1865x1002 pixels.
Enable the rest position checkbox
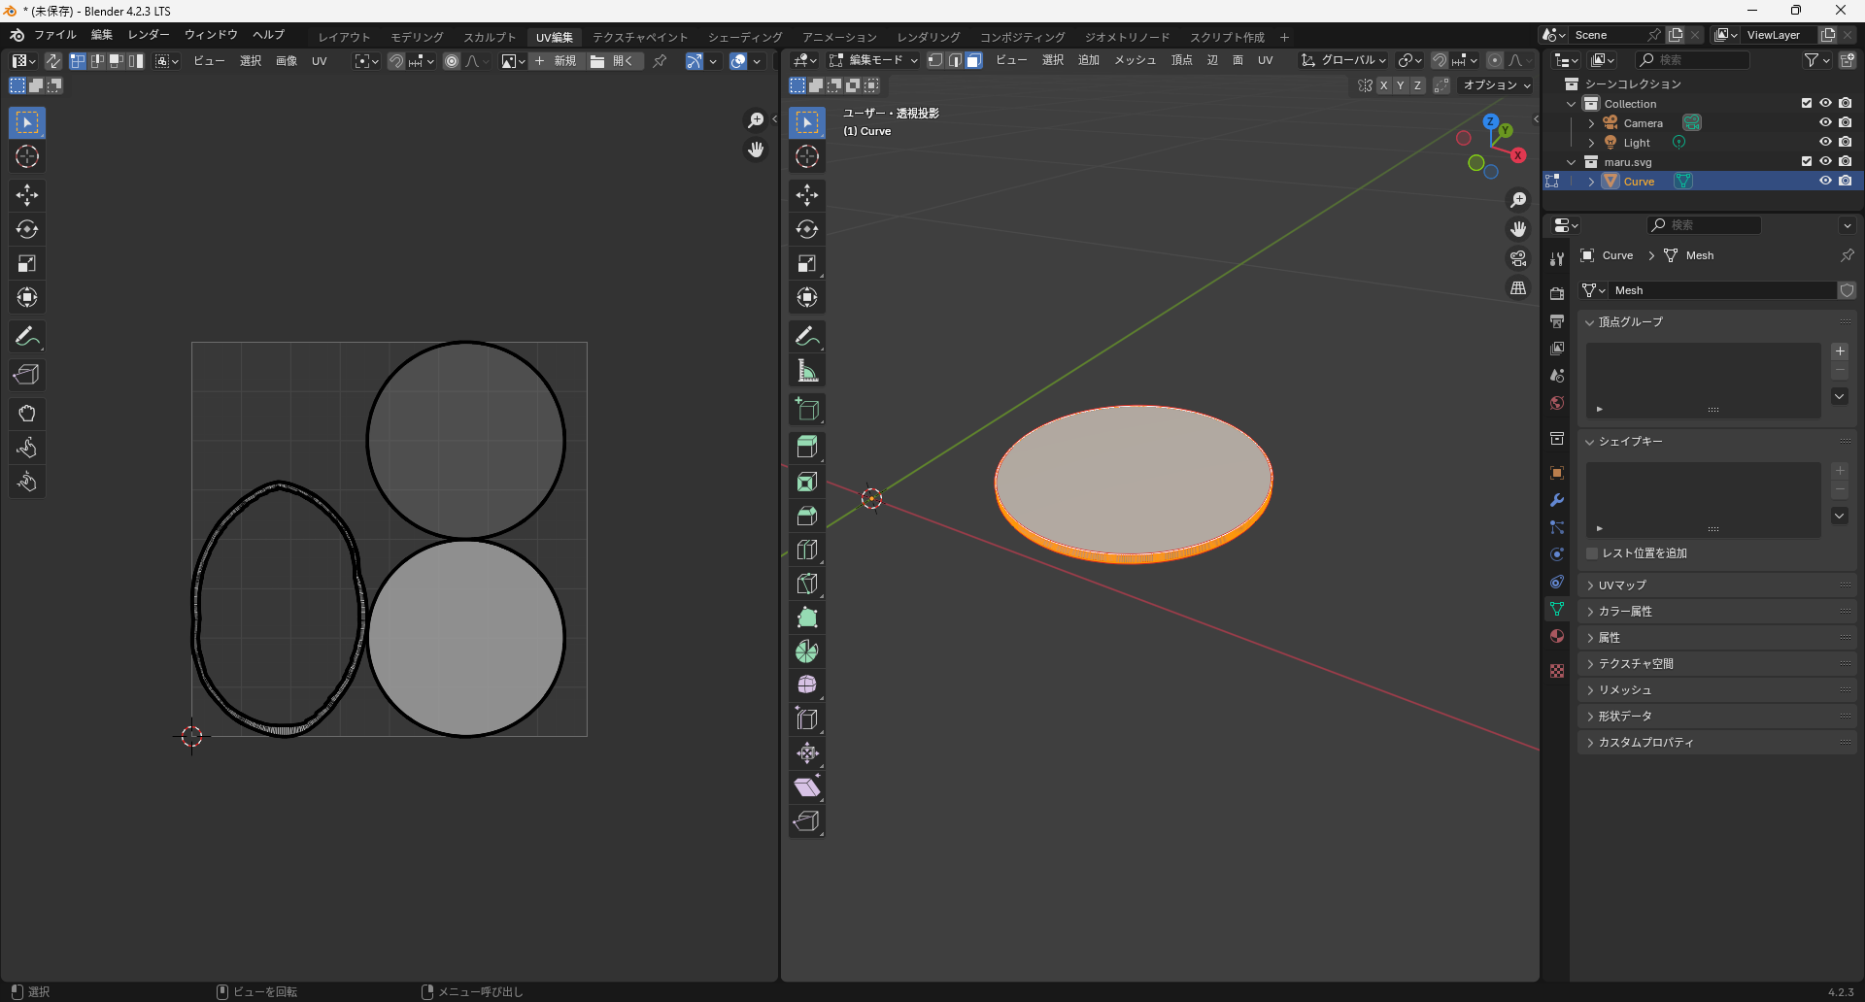1592,553
